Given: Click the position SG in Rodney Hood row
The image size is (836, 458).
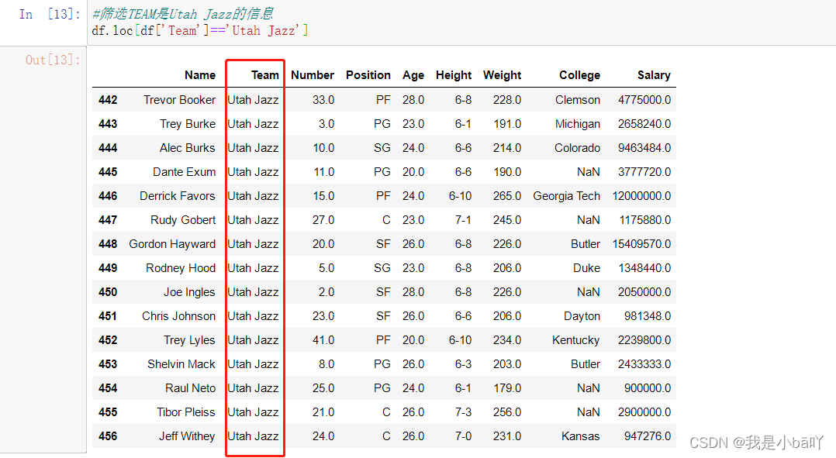Looking at the screenshot, I should [x=382, y=267].
